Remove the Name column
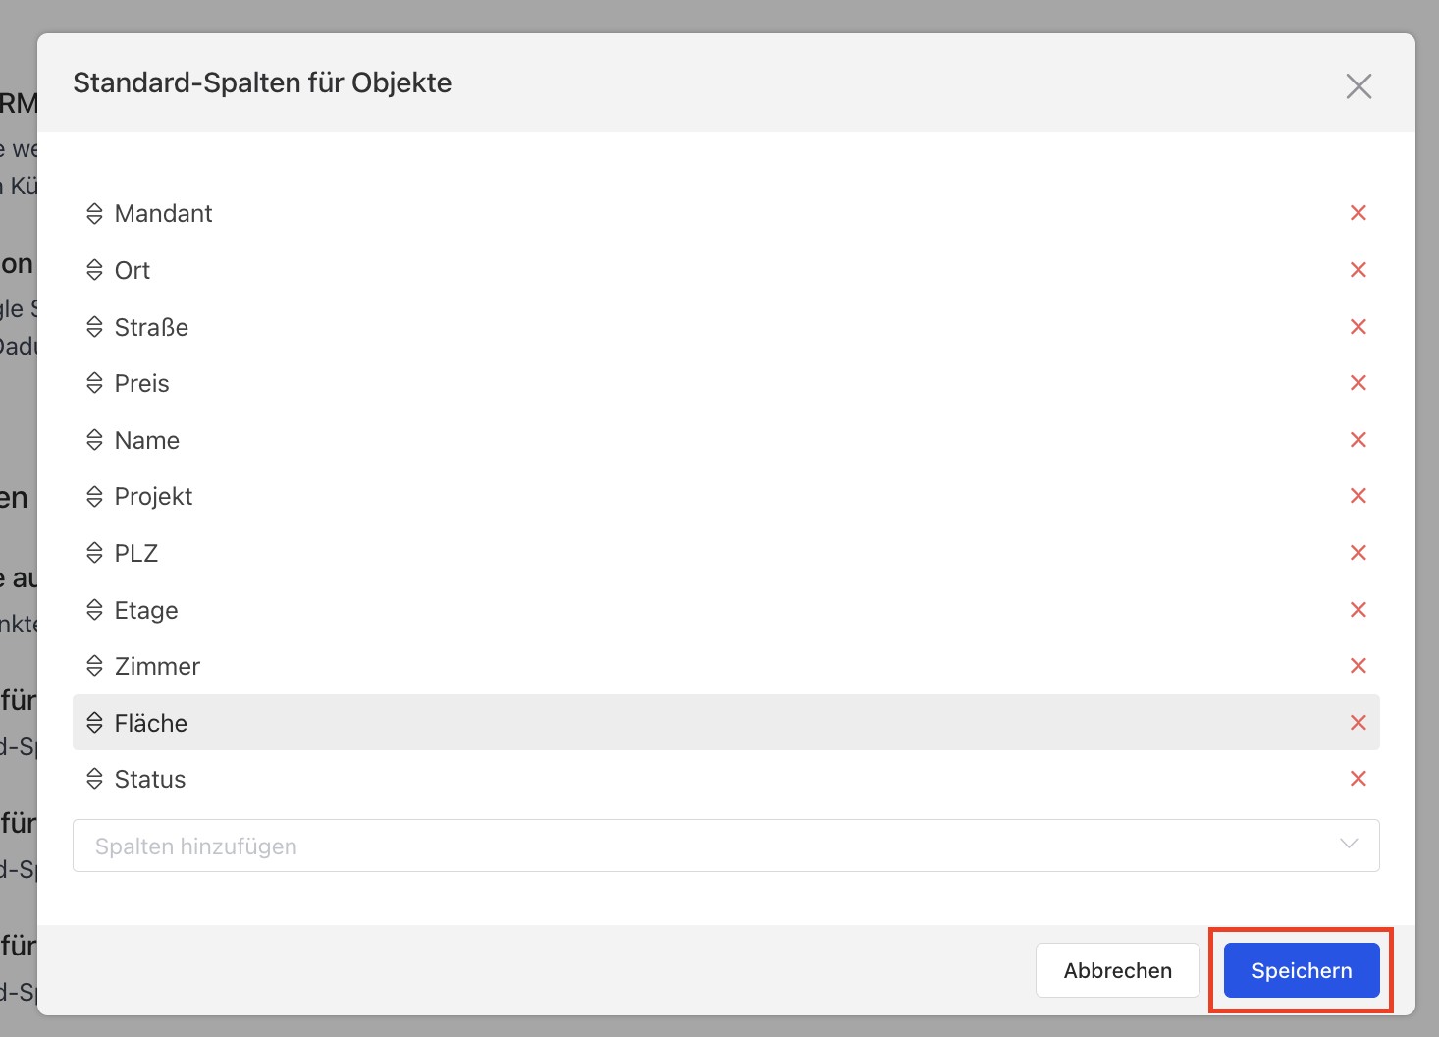Screen dimensions: 1439x1037 point(1359,440)
